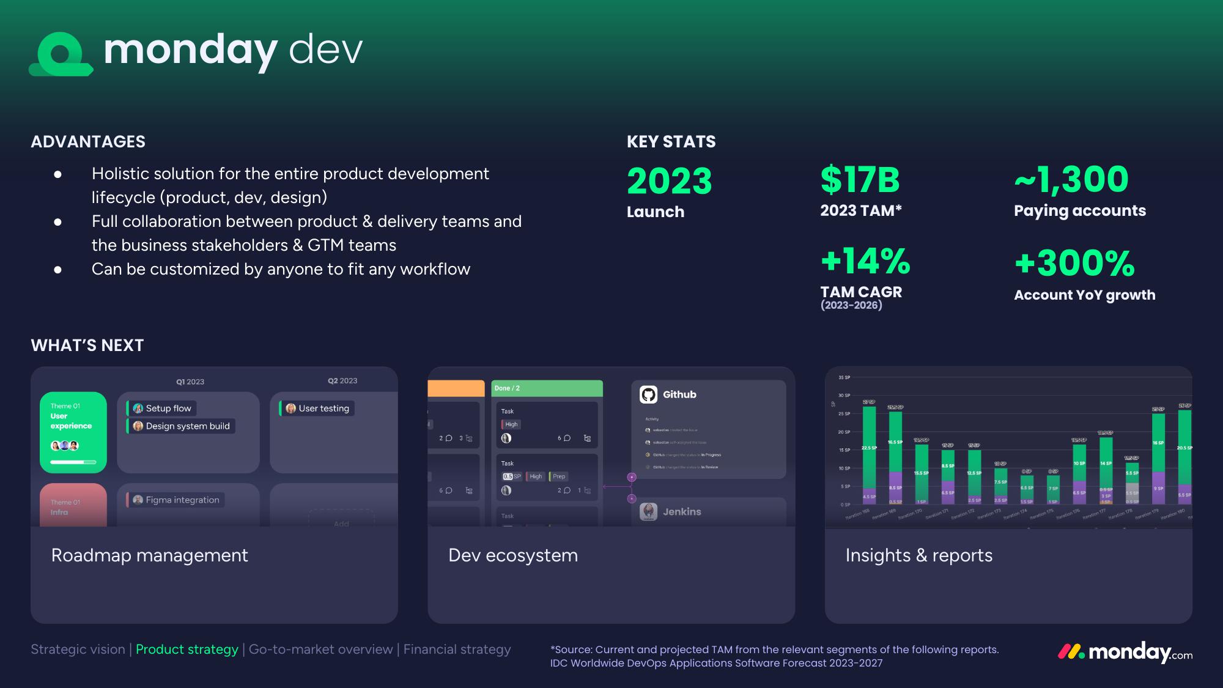The width and height of the screenshot is (1223, 688).
Task: Click the KEY STATS heading
Action: (671, 142)
